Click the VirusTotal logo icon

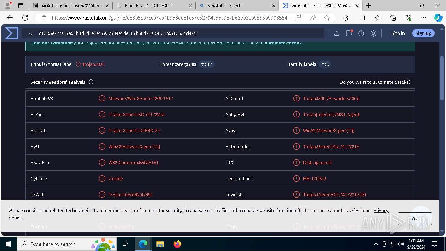[11, 33]
